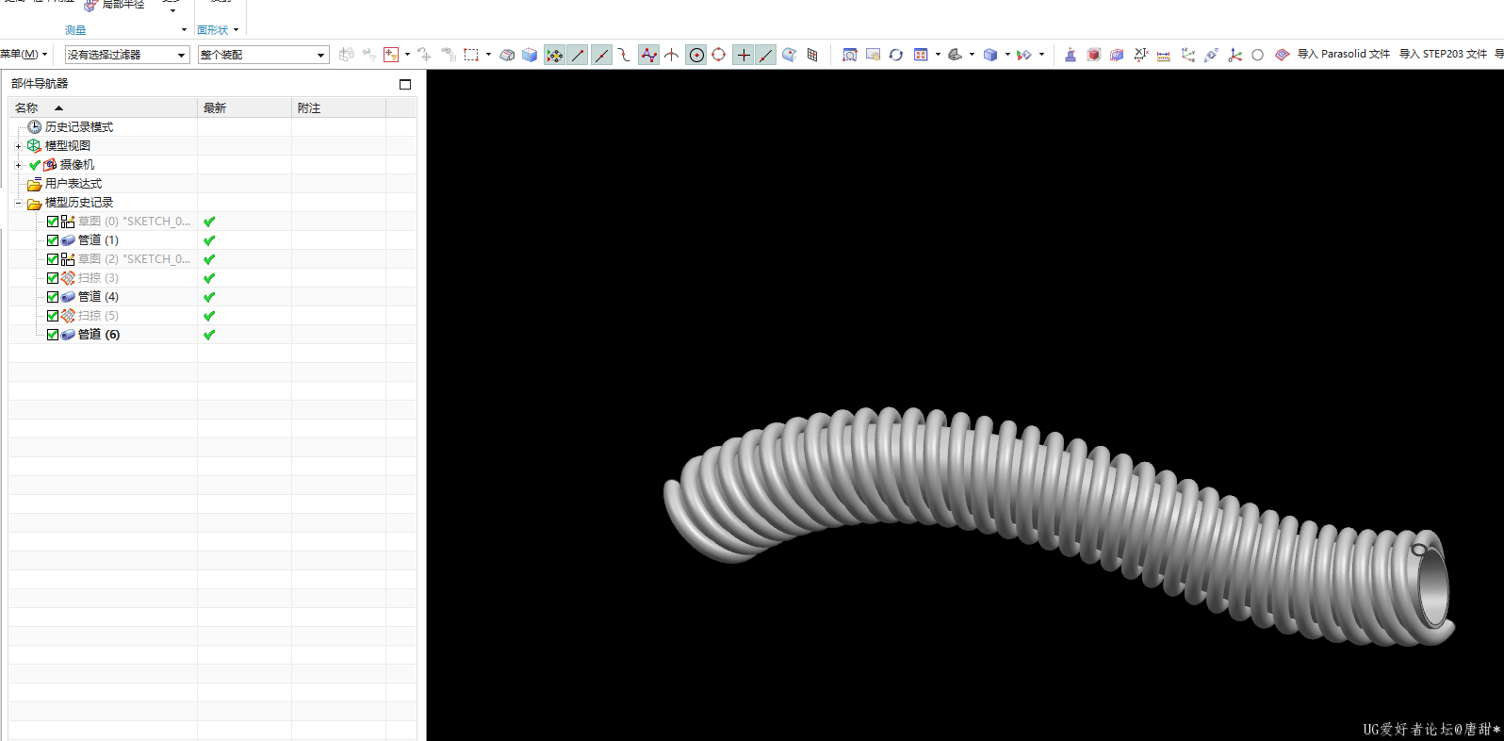The height and width of the screenshot is (741, 1504).
Task: Uncheck the 管道 (1) feature checkbox
Action: [x=53, y=240]
